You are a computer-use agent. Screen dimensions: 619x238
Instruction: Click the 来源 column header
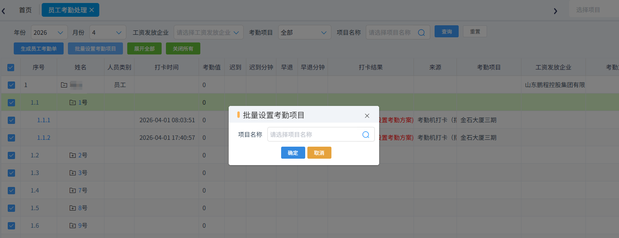click(435, 67)
